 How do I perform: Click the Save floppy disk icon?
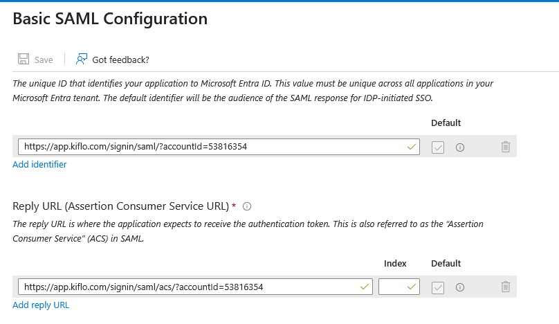point(24,59)
